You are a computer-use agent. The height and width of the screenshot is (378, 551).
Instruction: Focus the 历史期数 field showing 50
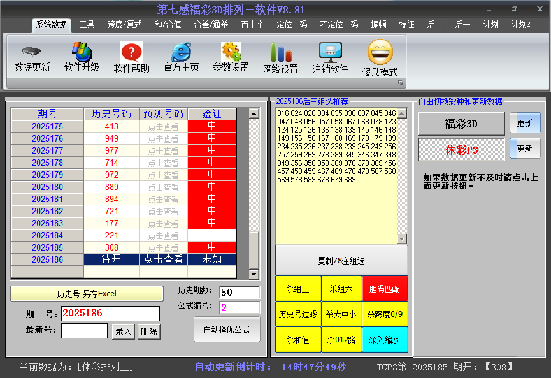(240, 292)
